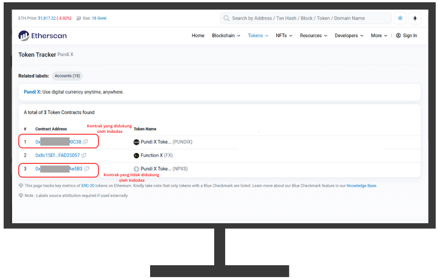
Task: Open the Pundi X Token (PUNDIX) name
Action: 167,142
